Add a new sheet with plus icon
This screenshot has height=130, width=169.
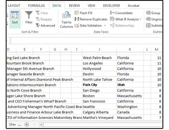27,125
